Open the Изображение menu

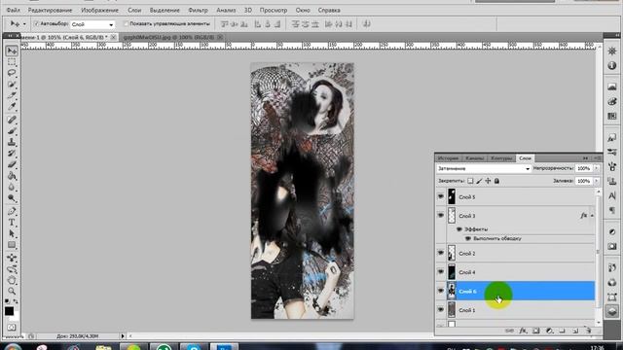point(99,10)
